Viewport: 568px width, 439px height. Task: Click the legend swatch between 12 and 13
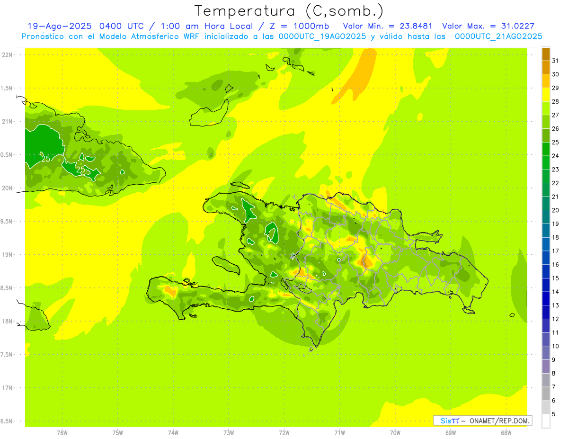pos(546,312)
